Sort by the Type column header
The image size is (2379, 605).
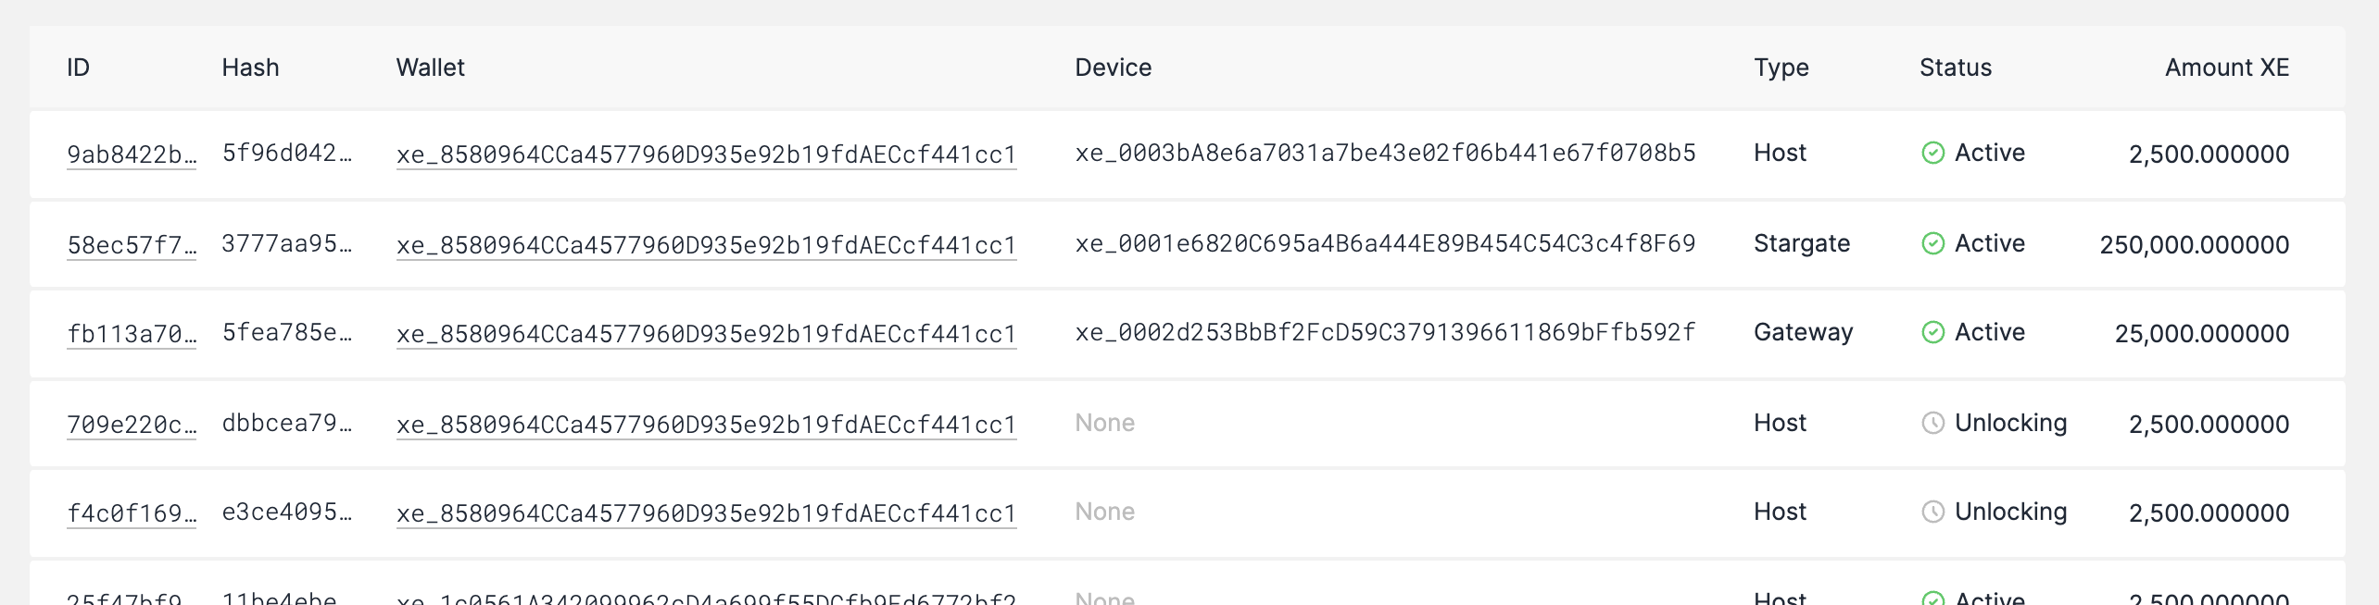1781,68
